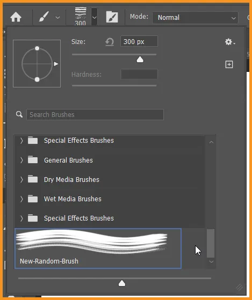
Task: Click the Hardness value field
Action: (x=139, y=75)
